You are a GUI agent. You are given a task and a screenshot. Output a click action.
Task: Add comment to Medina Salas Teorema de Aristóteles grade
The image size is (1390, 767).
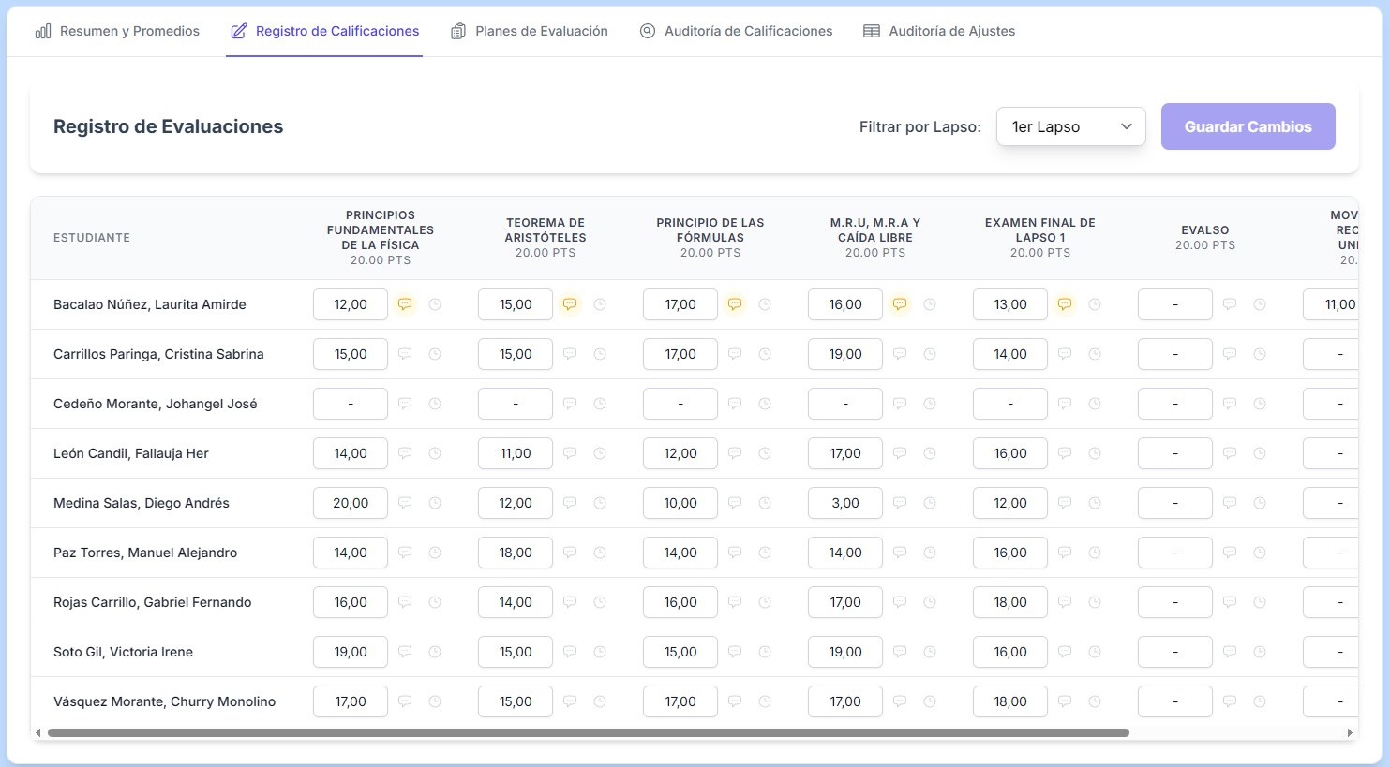(570, 503)
